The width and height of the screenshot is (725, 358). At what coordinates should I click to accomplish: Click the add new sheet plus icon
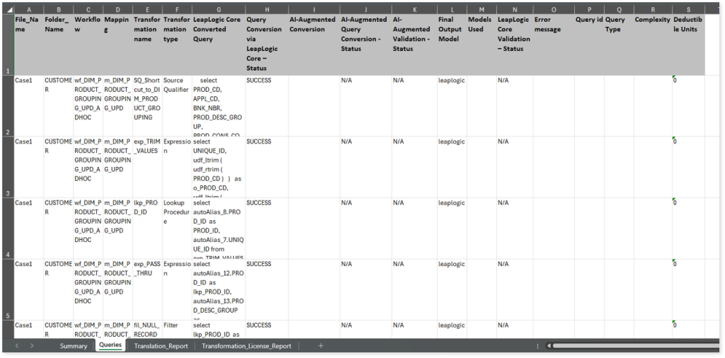[x=321, y=346]
